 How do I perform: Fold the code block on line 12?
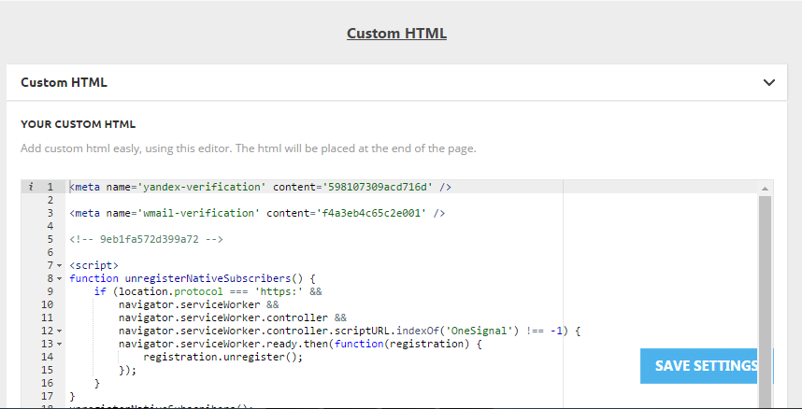pyautogui.click(x=59, y=331)
